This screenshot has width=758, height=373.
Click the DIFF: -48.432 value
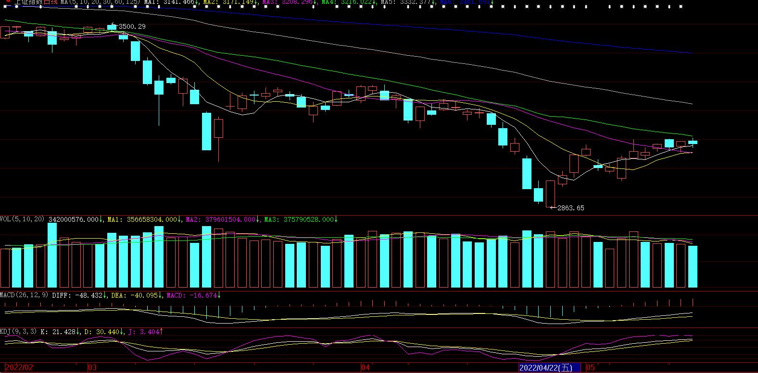[78, 295]
